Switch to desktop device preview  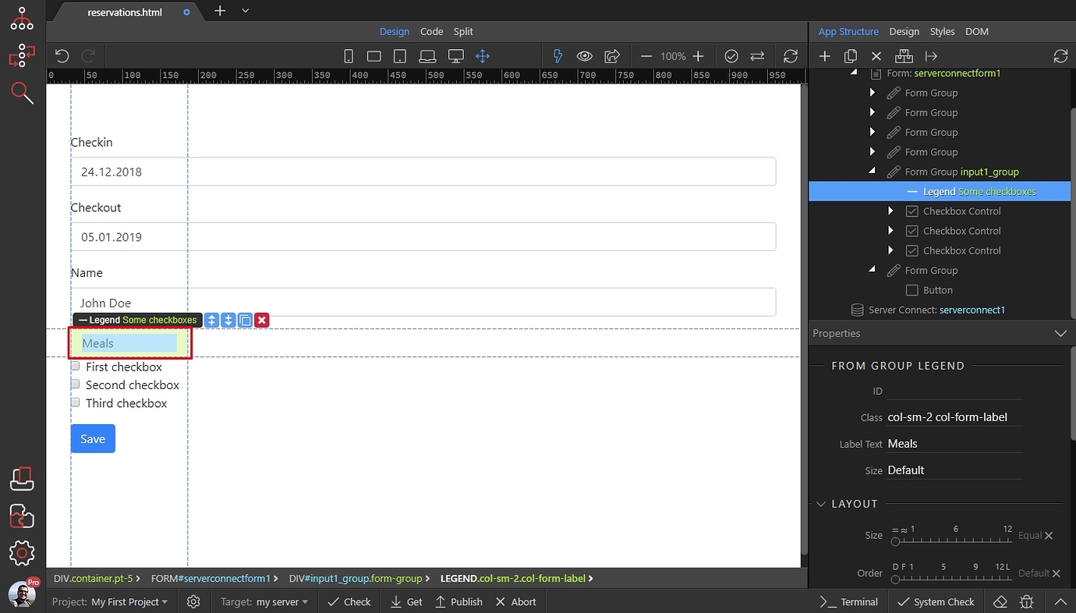coord(455,55)
